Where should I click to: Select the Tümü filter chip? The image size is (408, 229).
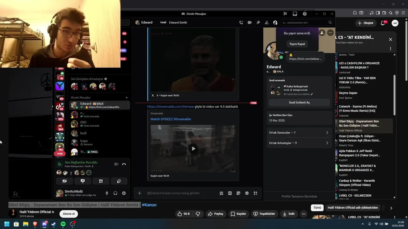tap(317, 208)
